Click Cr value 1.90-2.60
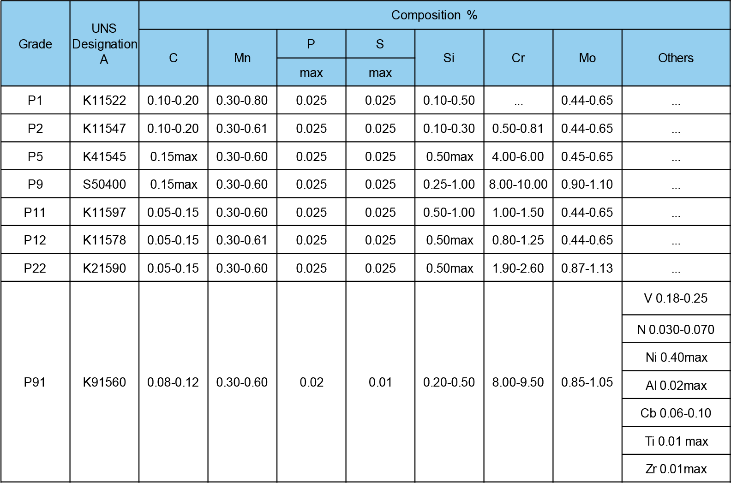This screenshot has height=483, width=731. [x=518, y=268]
